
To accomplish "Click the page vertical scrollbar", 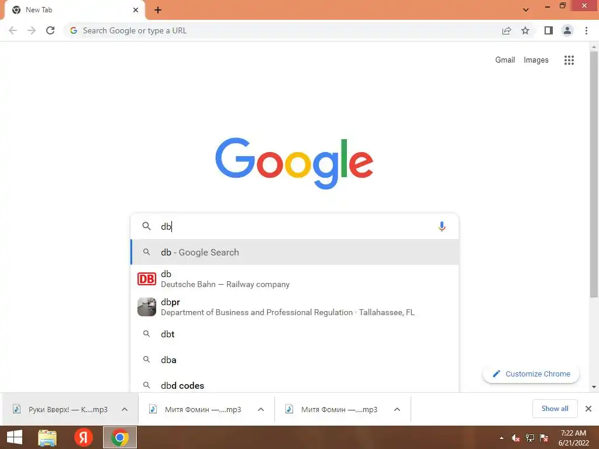I will point(594,174).
